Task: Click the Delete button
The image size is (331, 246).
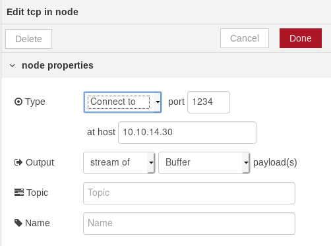Action: pos(28,39)
